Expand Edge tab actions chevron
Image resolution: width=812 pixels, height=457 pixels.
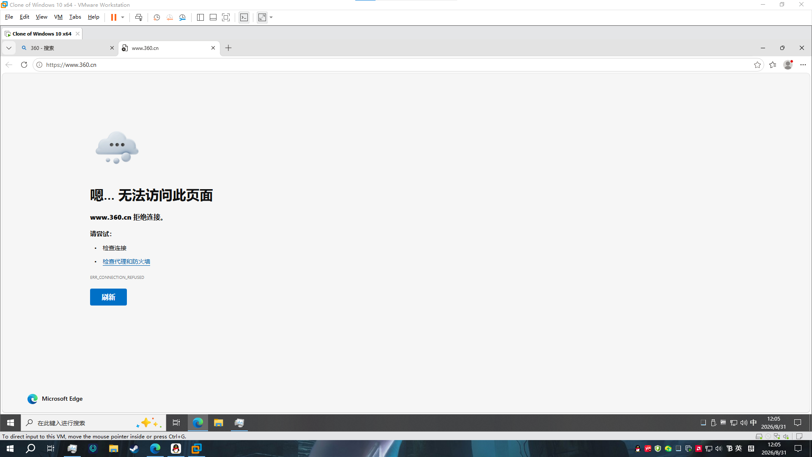9,48
